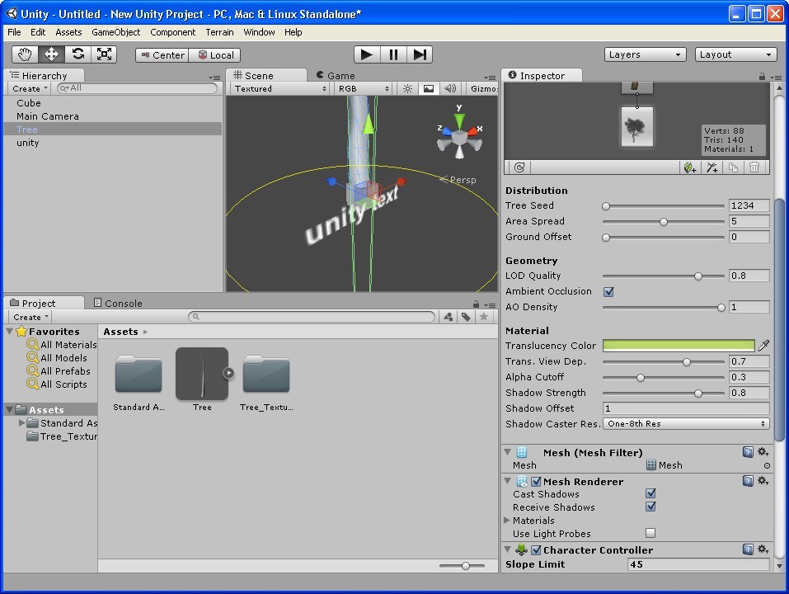Disable Cast Shadows in Mesh Renderer
Viewport: 789px width, 594px height.
[650, 493]
